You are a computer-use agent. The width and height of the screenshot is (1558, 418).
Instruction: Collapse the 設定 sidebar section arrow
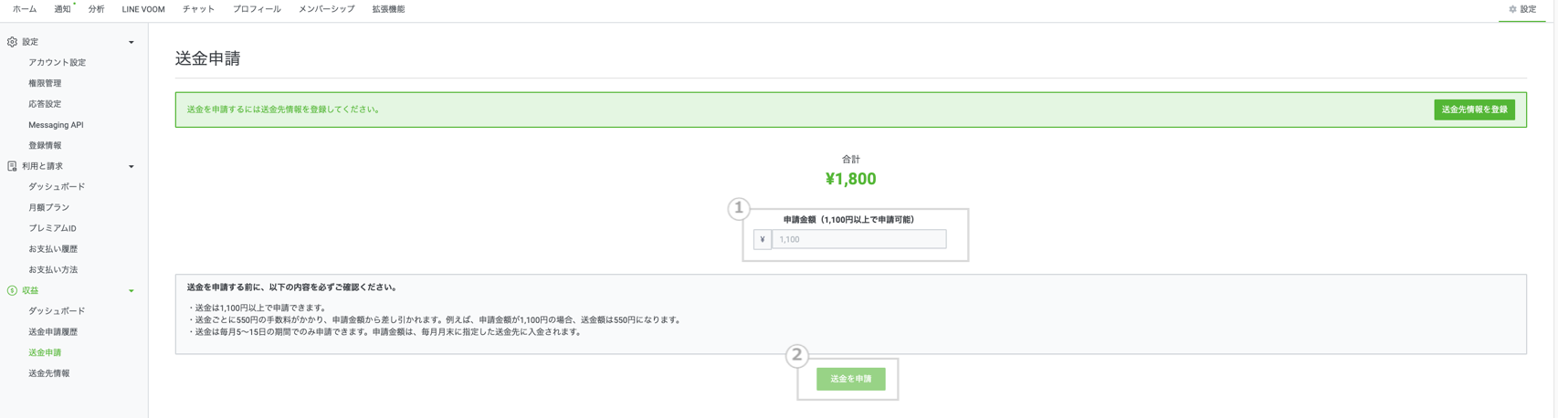[132, 42]
